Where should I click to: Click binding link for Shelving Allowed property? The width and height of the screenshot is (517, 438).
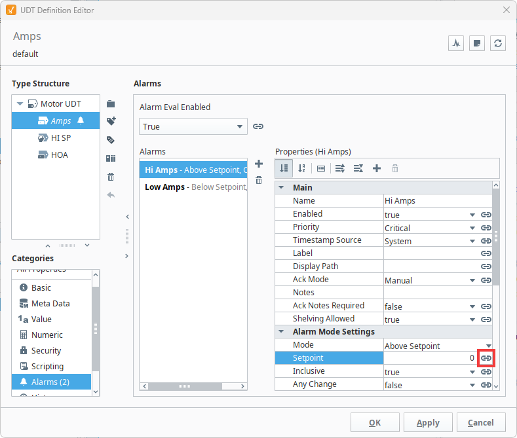(486, 319)
